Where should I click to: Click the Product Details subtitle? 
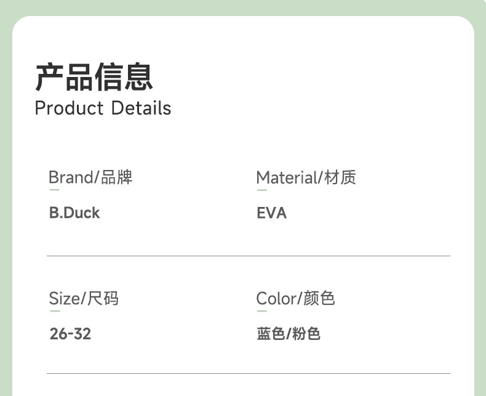(103, 108)
